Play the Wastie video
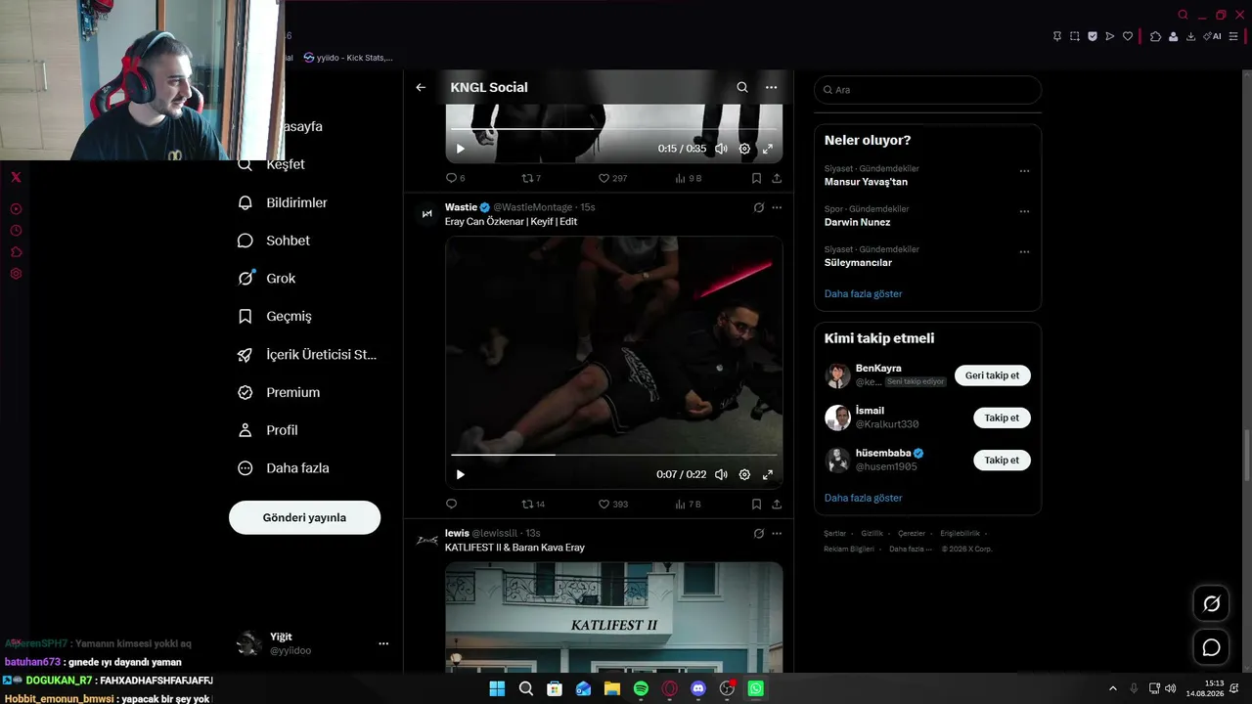The width and height of the screenshot is (1252, 704). [461, 474]
